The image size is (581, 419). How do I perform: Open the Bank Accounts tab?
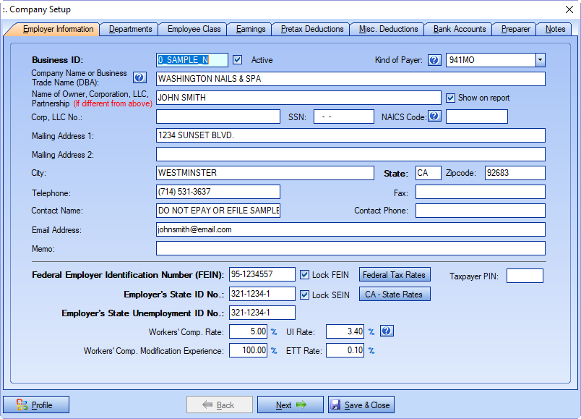[459, 30]
